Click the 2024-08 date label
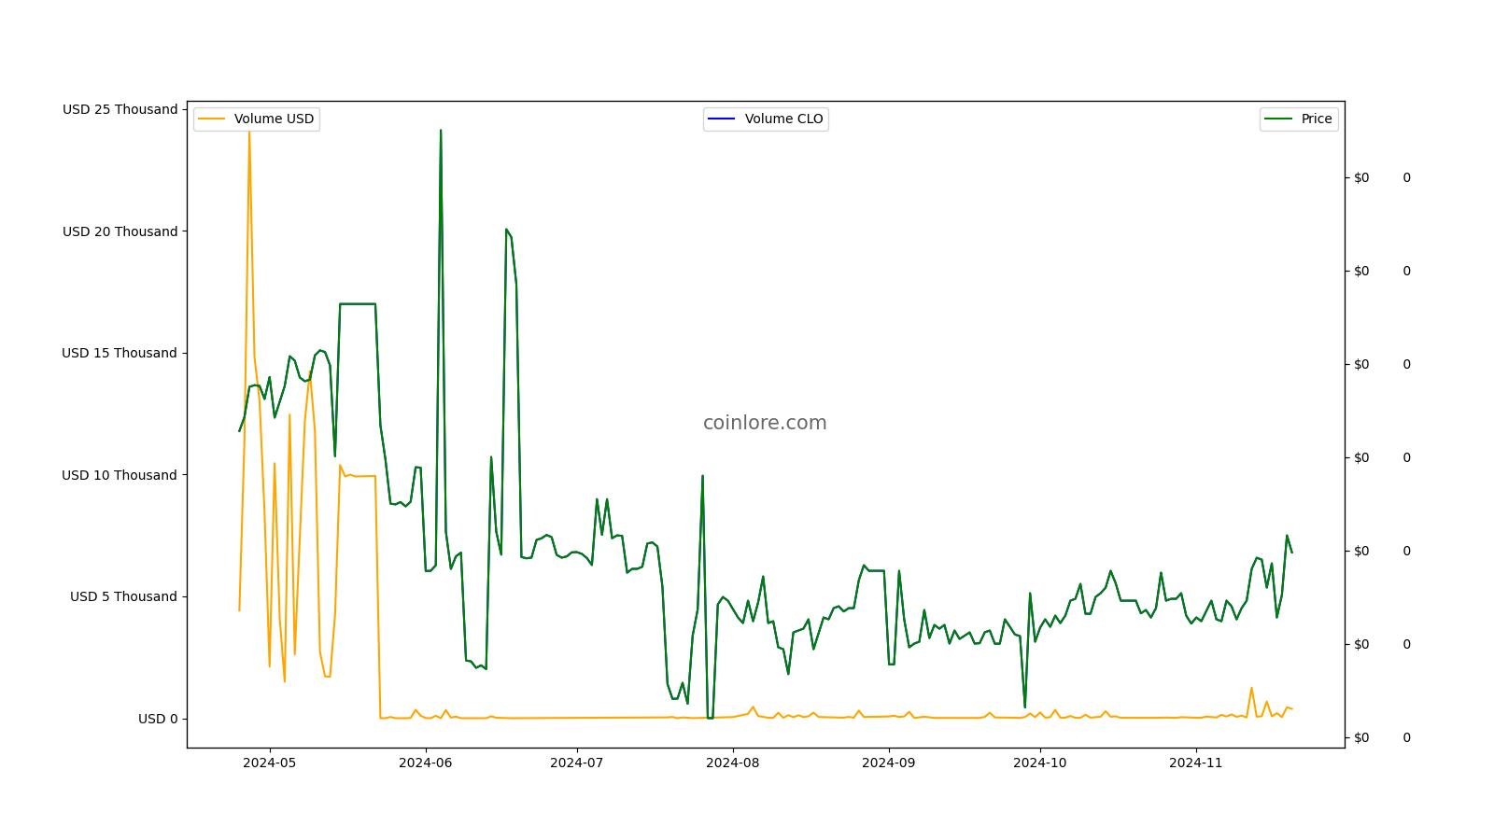1494x840 pixels. [733, 763]
